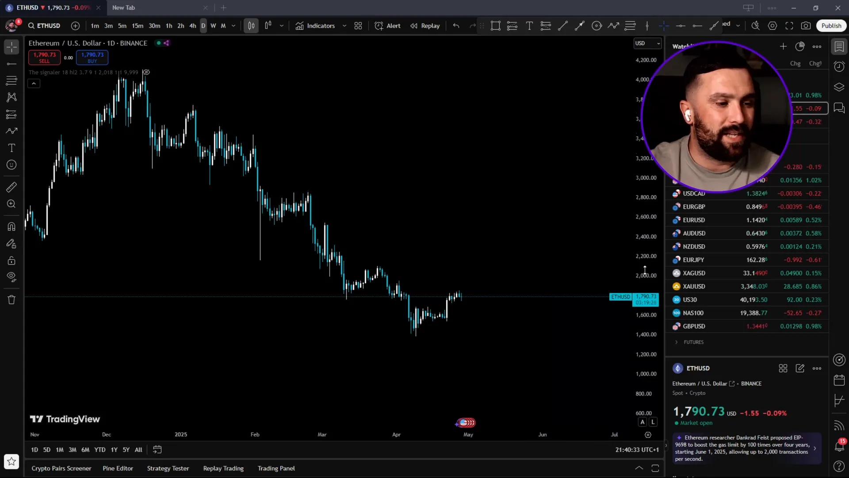Select NAS100 in the watchlist

(747, 313)
